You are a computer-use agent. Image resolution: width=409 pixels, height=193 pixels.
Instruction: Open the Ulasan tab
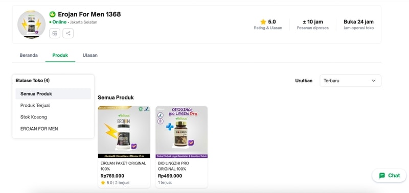(90, 55)
